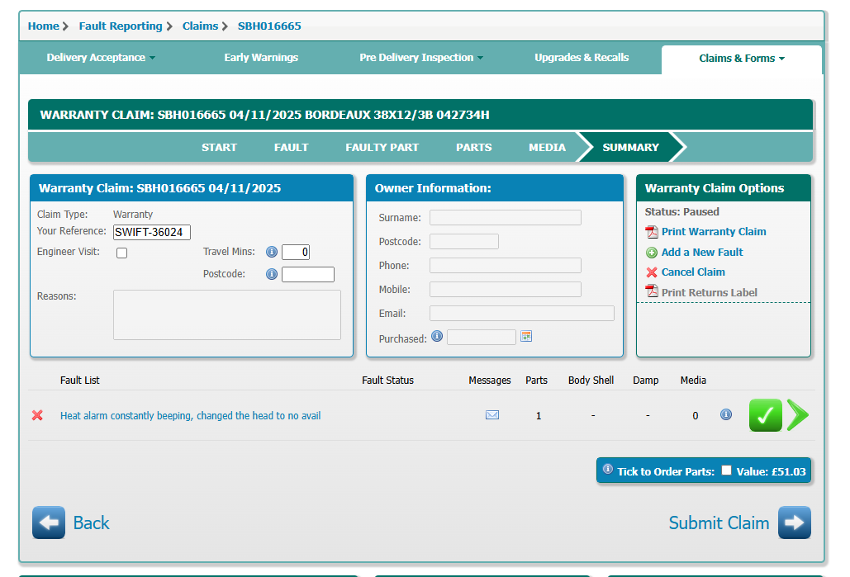Click Print Returns Label link
Image resolution: width=850 pixels, height=577 pixels.
tap(709, 292)
